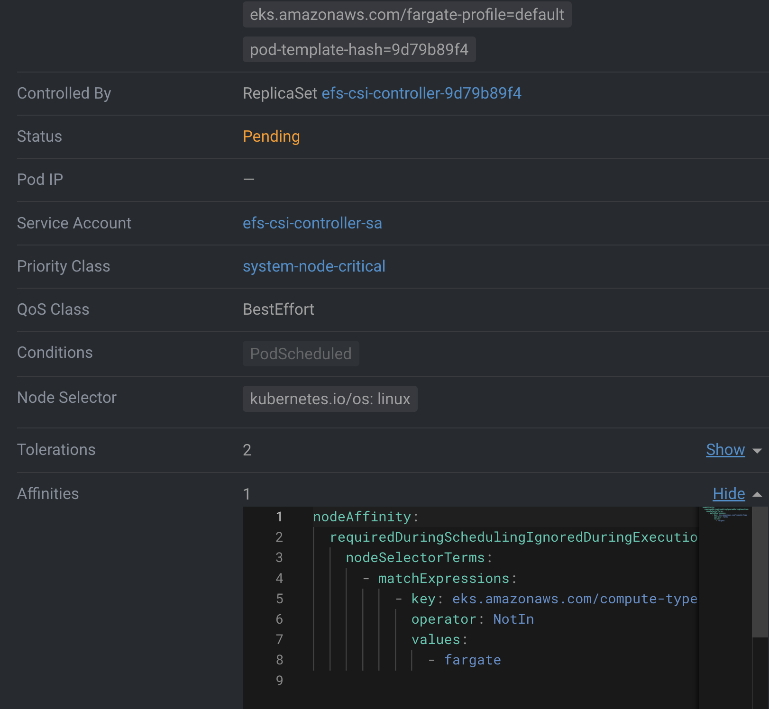Select the fargate-profile=default label badge
Viewport: 769px width, 709px height.
tap(406, 15)
